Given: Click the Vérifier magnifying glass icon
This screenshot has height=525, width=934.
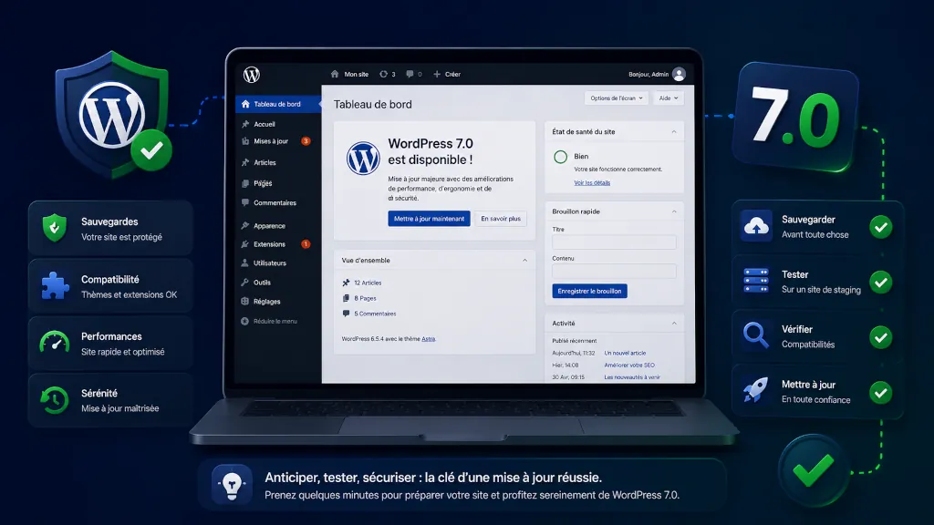Looking at the screenshot, I should click(x=756, y=335).
